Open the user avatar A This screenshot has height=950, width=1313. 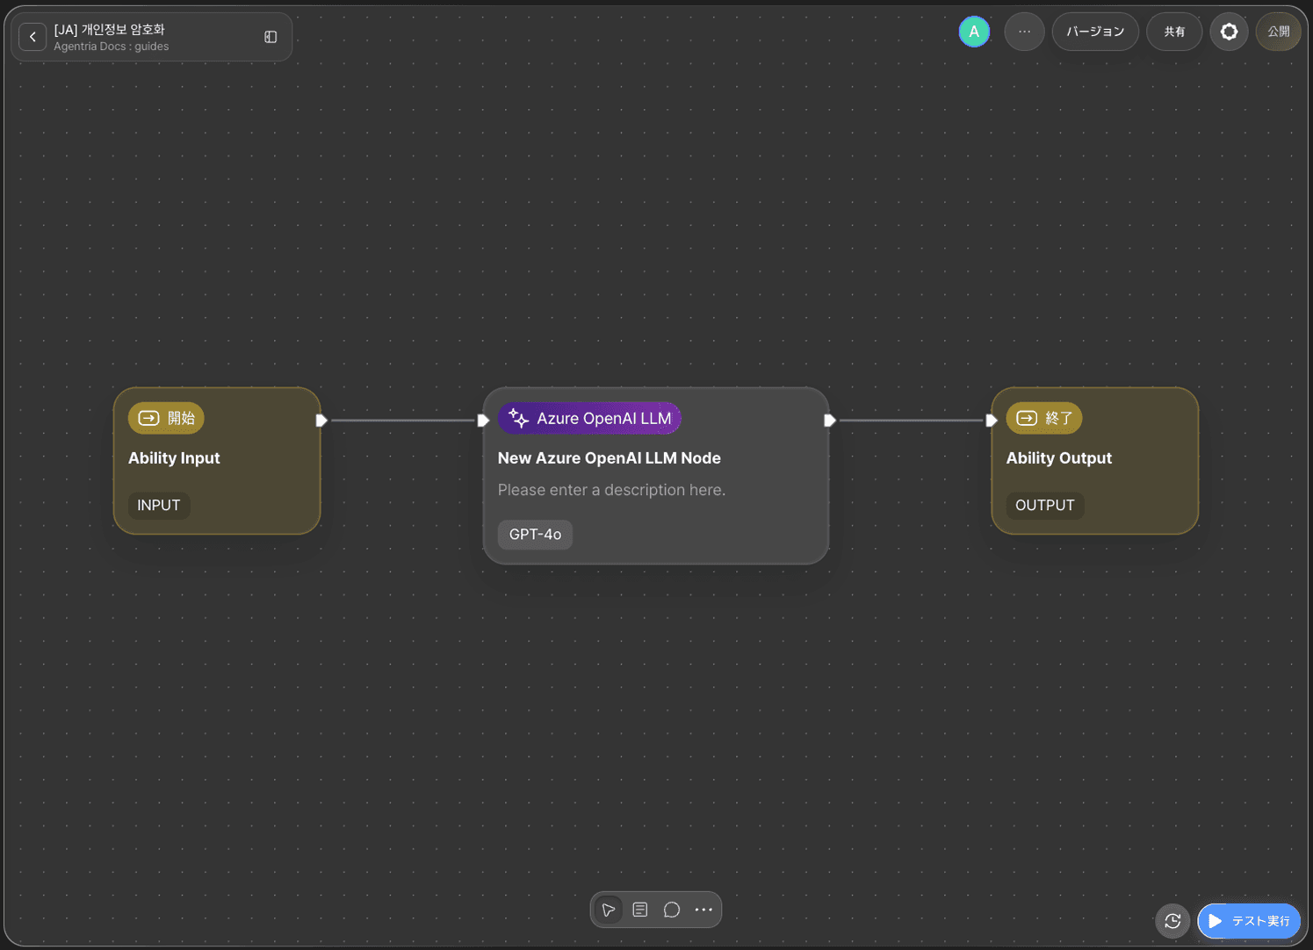974,32
